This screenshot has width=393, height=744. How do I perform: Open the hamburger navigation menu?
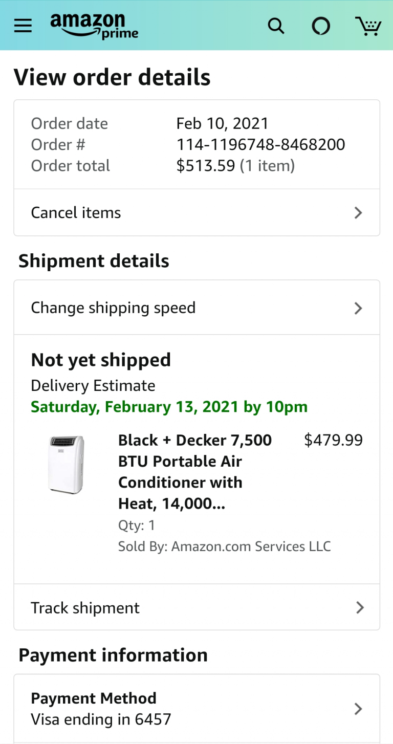[23, 26]
